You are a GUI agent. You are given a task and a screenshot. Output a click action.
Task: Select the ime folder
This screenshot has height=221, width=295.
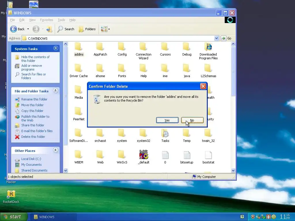click(165, 71)
